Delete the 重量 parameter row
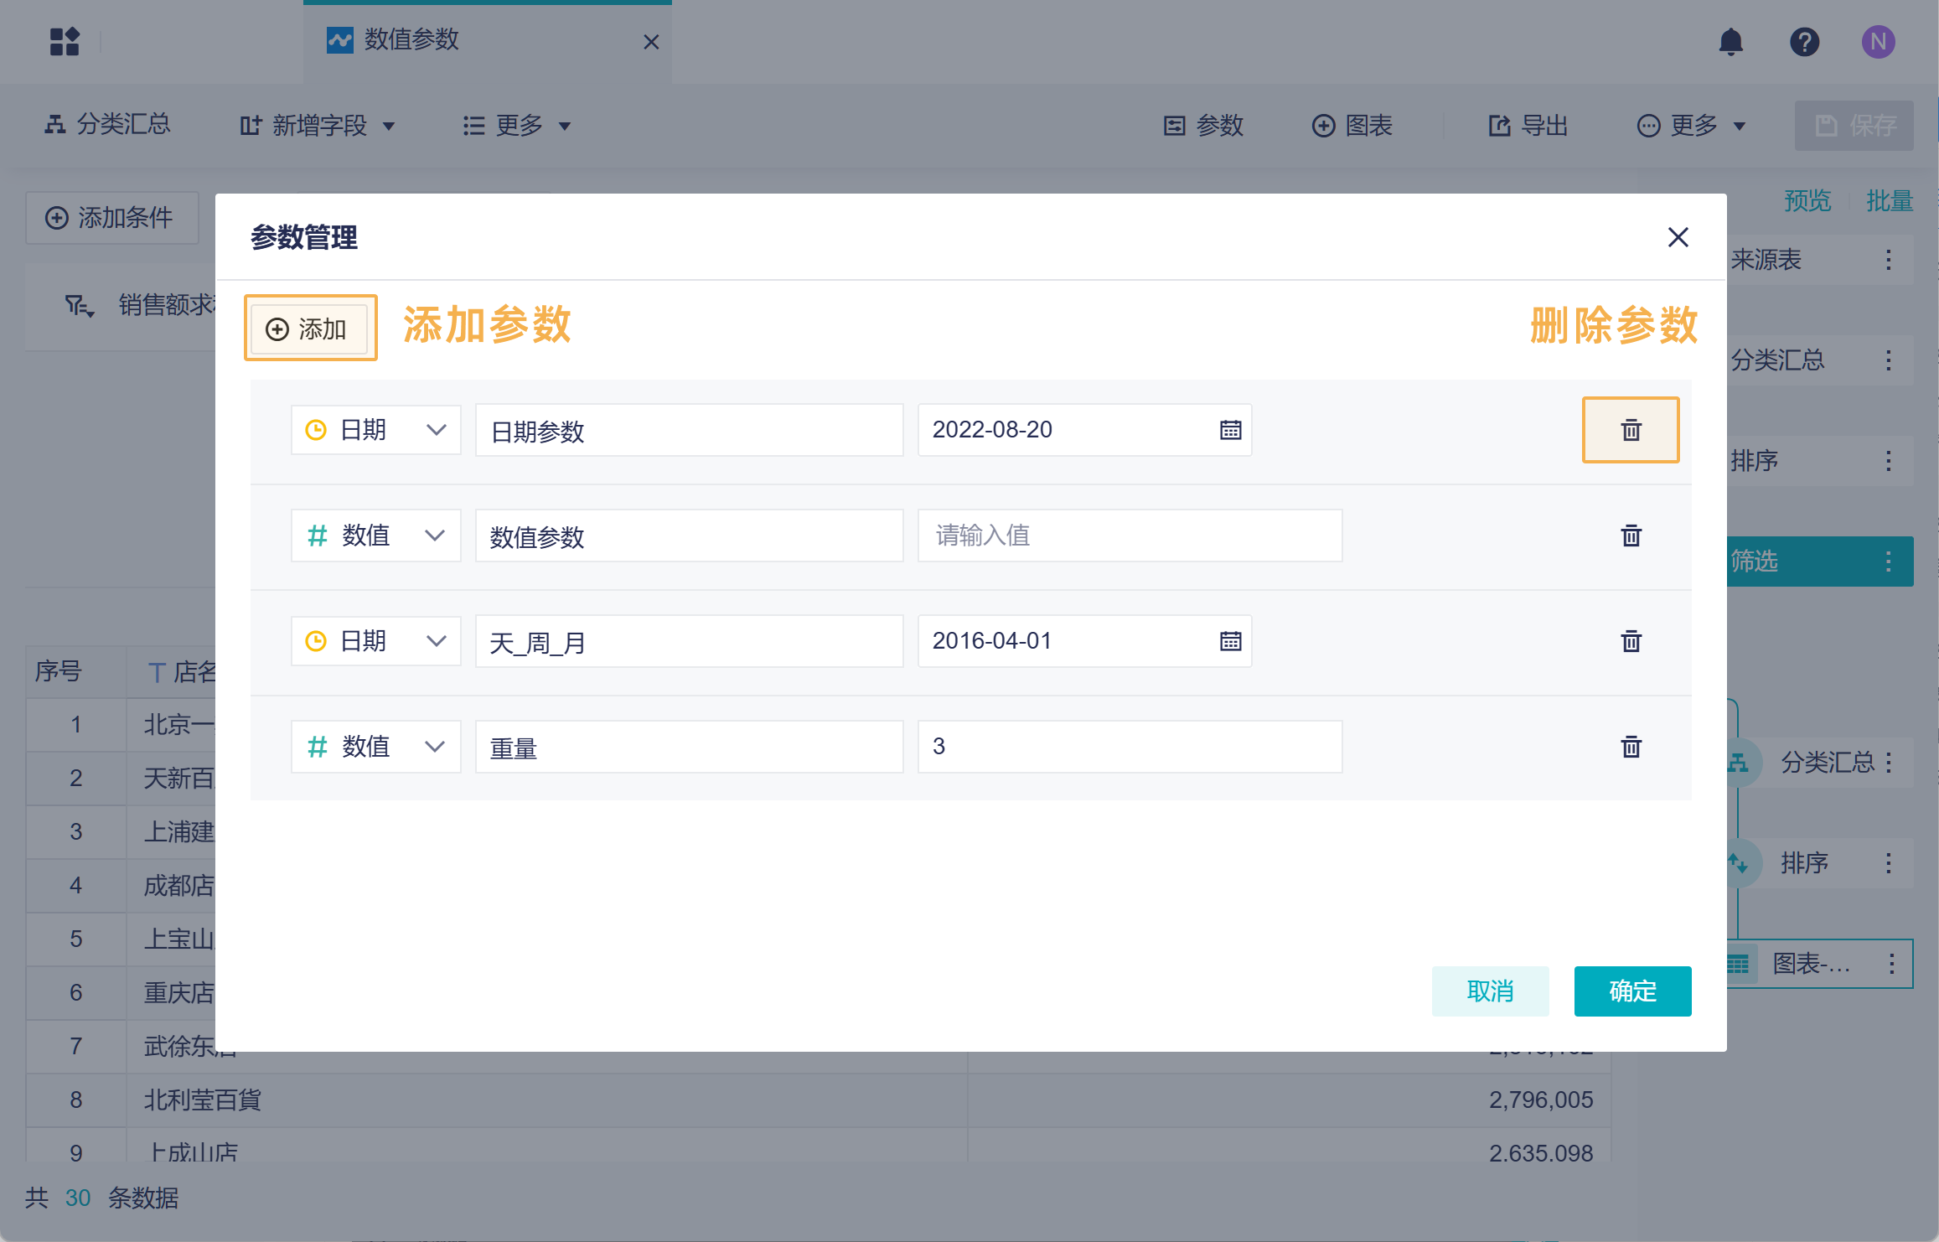 point(1630,747)
